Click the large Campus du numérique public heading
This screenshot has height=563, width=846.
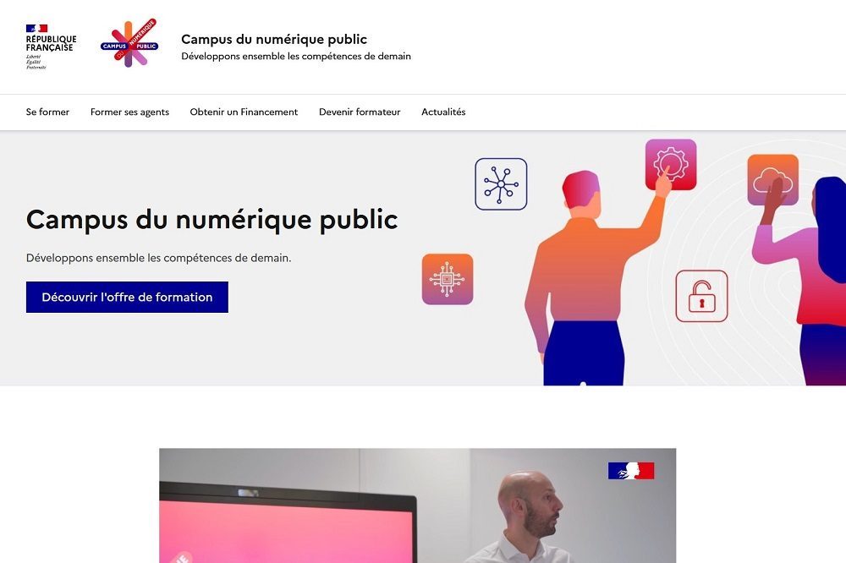(212, 220)
